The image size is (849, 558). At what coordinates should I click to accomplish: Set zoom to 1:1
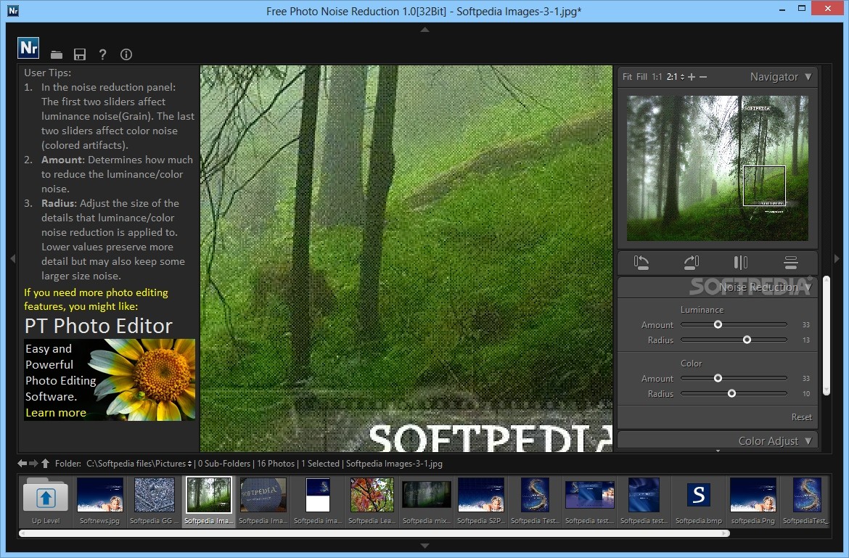657,77
